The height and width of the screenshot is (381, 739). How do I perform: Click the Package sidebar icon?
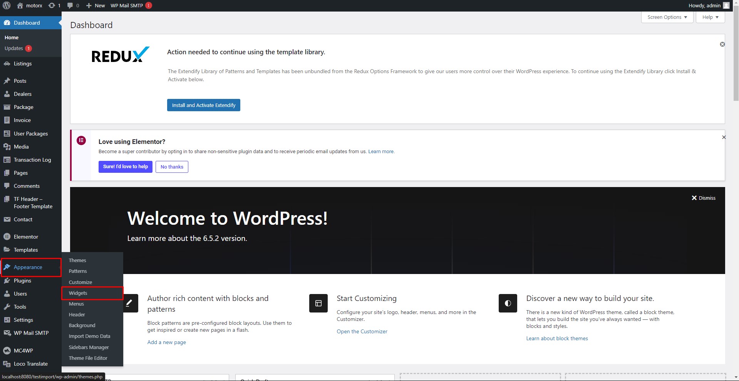point(7,107)
